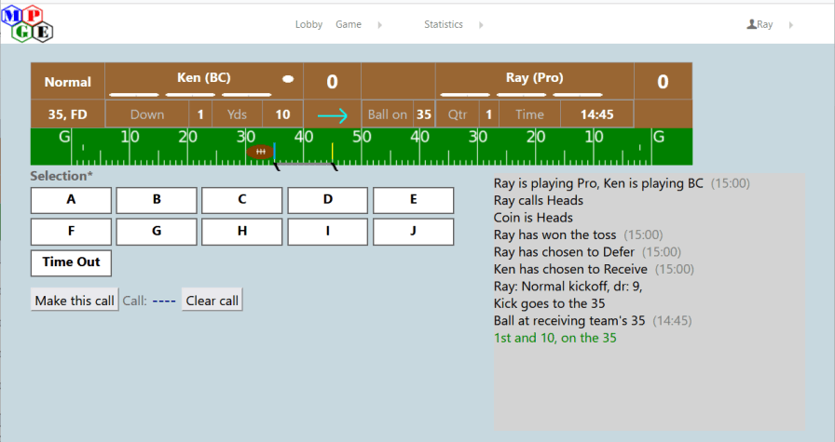835x442 pixels.
Task: Click the 14:45 time value
Action: (x=597, y=114)
